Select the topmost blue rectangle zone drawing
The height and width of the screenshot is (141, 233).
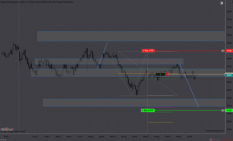pos(131,36)
